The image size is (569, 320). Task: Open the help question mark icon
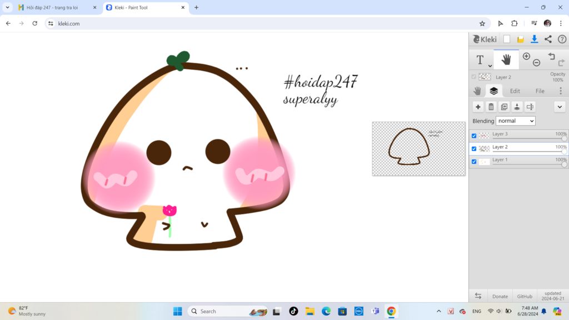[562, 39]
